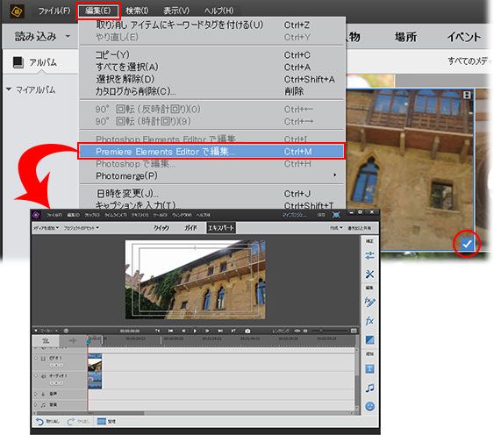Open the graphics smiley face icon
The height and width of the screenshot is (435, 494).
(x=369, y=406)
